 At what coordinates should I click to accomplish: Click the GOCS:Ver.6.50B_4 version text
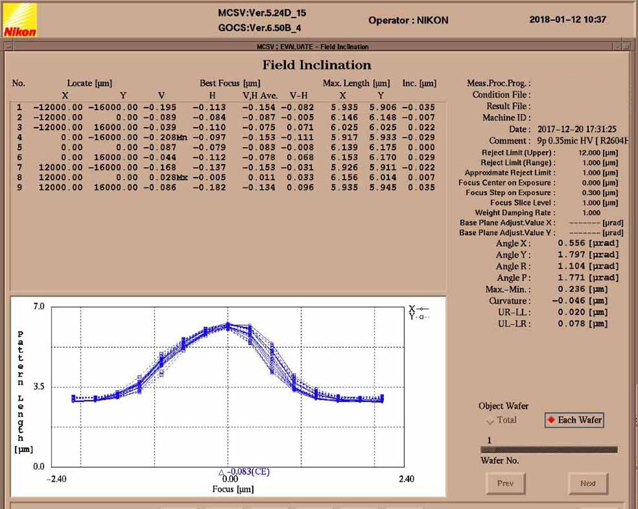(x=260, y=28)
